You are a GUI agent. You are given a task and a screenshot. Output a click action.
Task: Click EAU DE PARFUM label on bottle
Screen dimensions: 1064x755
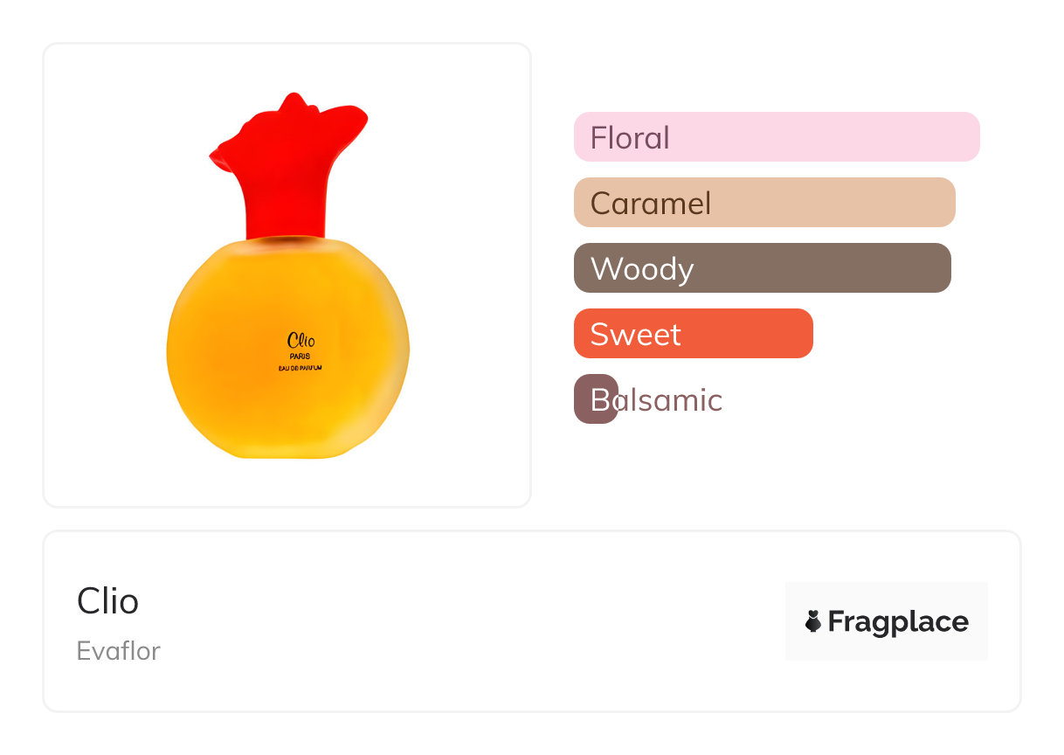[x=301, y=368]
